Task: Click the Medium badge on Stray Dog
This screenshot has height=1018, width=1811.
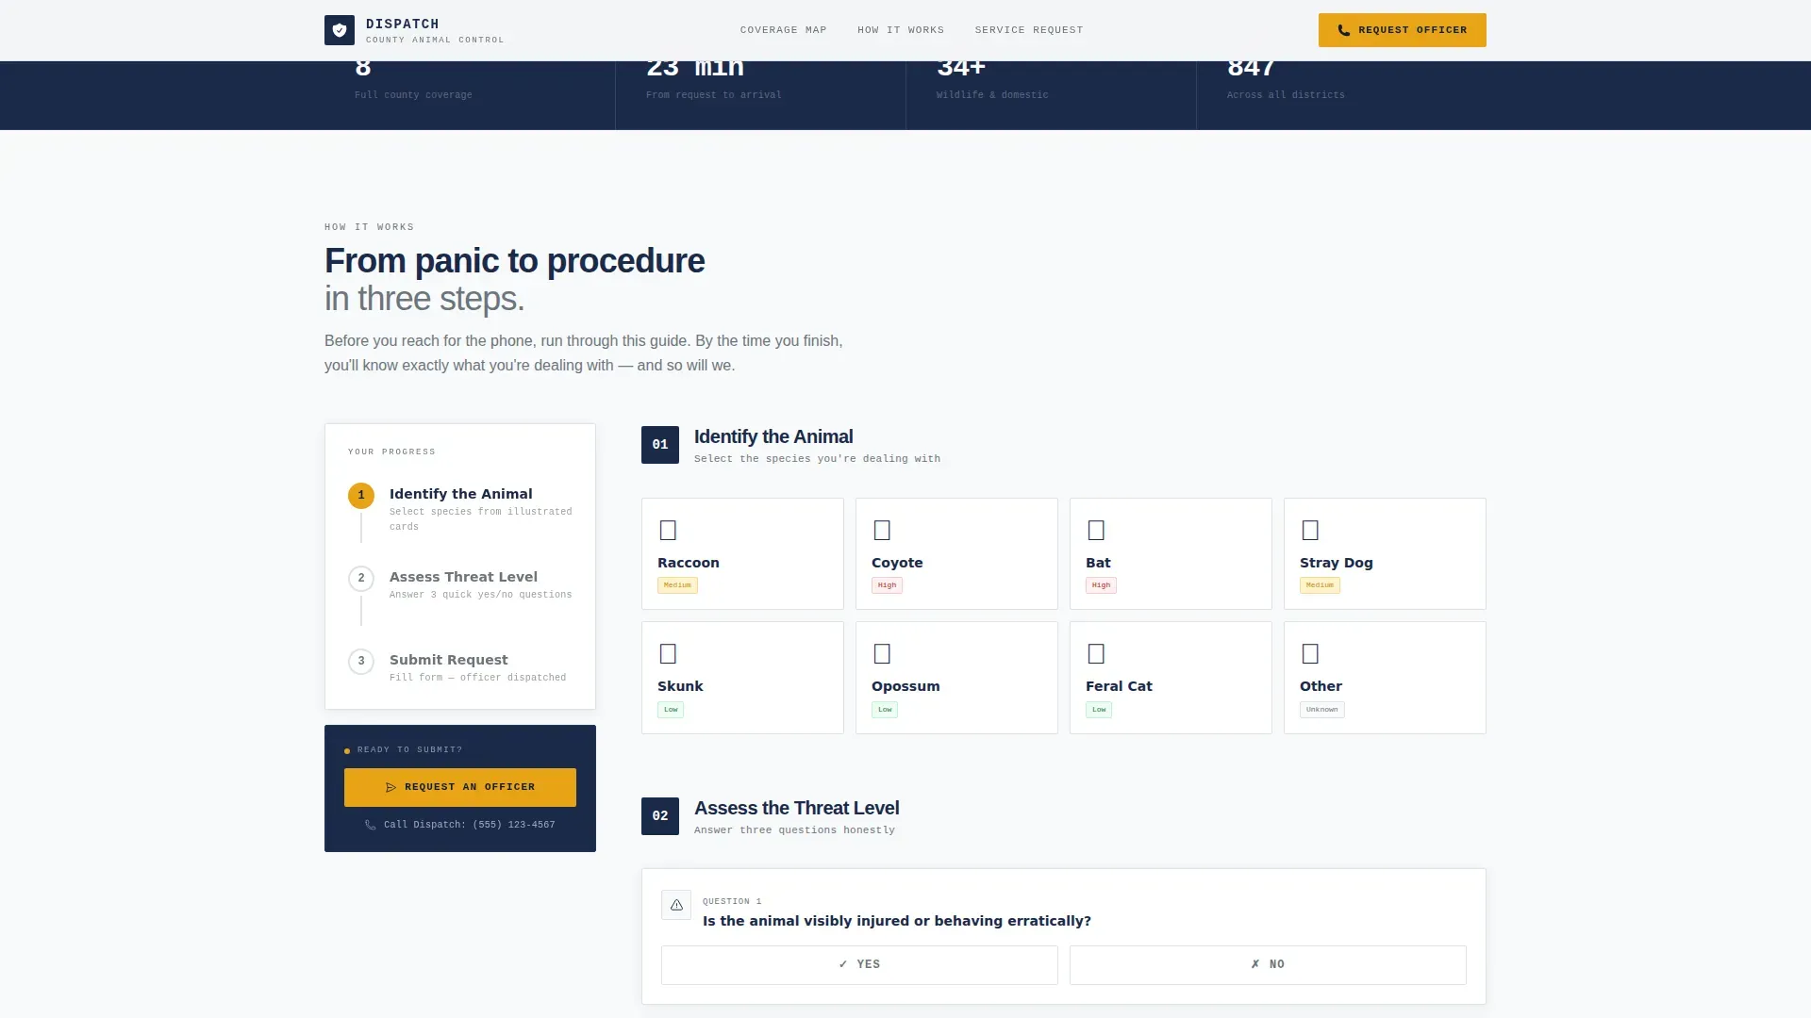Action: tap(1320, 585)
